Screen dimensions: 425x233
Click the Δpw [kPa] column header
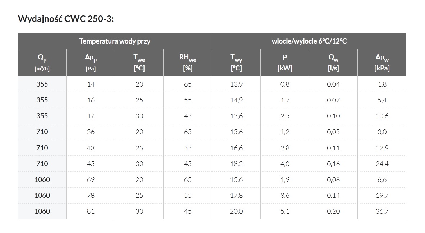click(x=382, y=63)
